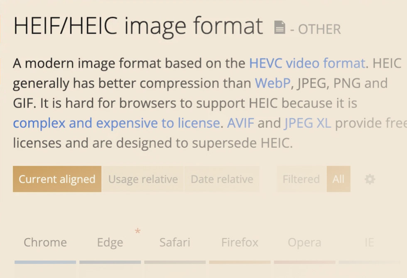Switch to Usage relative view
The width and height of the screenshot is (407, 278).
pos(143,179)
